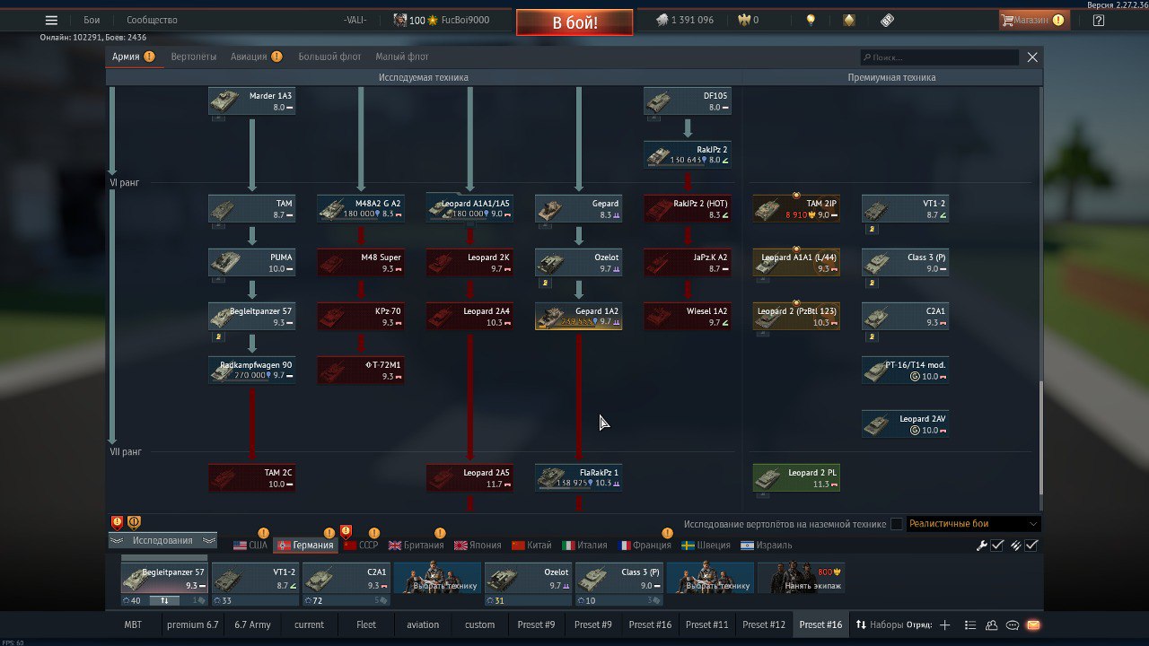This screenshot has width=1149, height=646.
Task: Select the aviation preset
Action: pyautogui.click(x=423, y=624)
